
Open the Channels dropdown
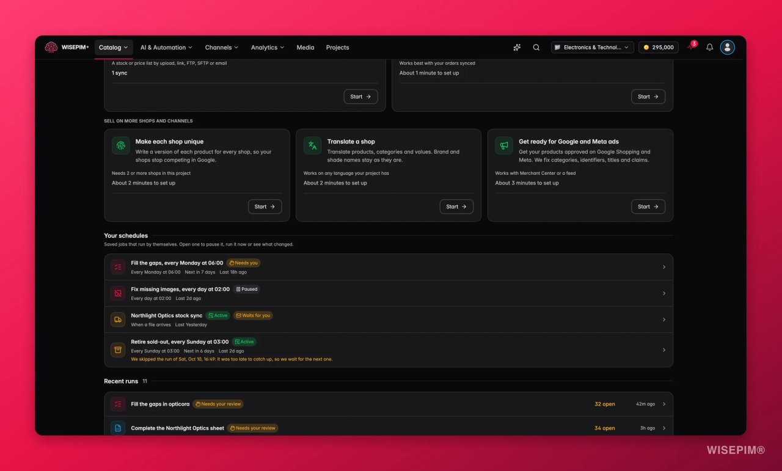tap(222, 47)
